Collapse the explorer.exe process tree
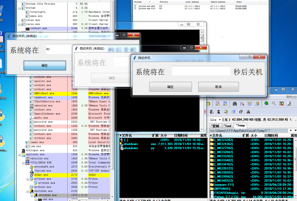Screen dimensions: 297x201 (x=19, y=155)
